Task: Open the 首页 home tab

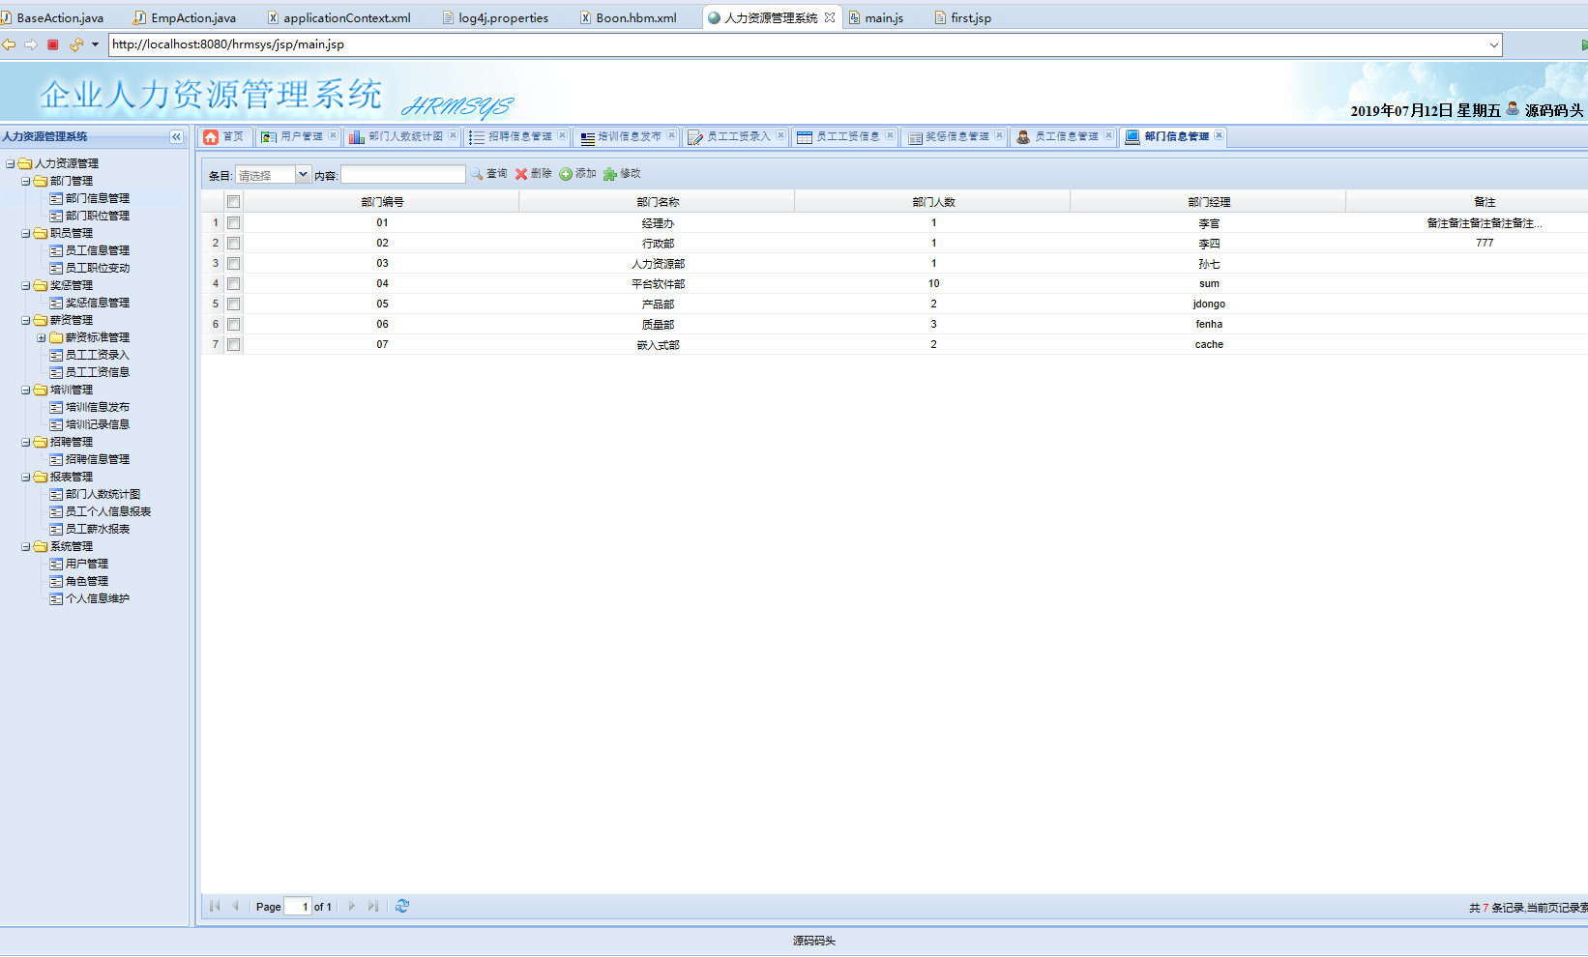Action: coord(224,137)
